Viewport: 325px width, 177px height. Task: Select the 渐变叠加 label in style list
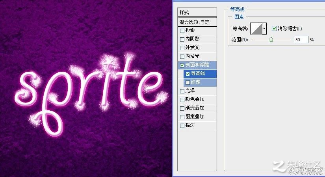coord(195,108)
